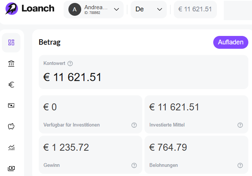
Task: Click the piggy bank sidebar icon
Action: (x=11, y=126)
